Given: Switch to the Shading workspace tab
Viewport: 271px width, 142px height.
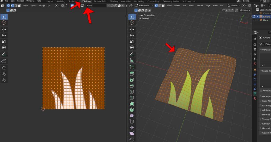Looking at the screenshot, I should pyautogui.click(x=114, y=1).
